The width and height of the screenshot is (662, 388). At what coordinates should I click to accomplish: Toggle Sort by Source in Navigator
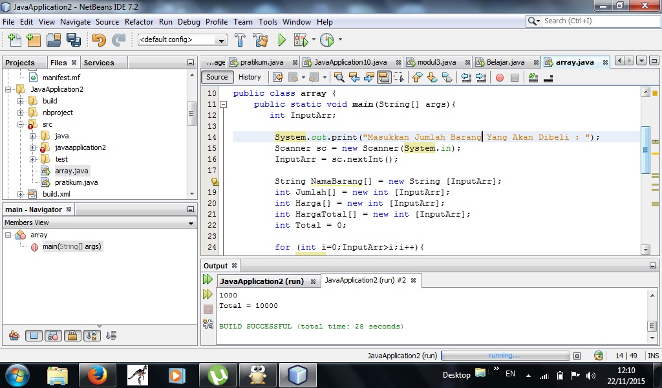tap(111, 336)
